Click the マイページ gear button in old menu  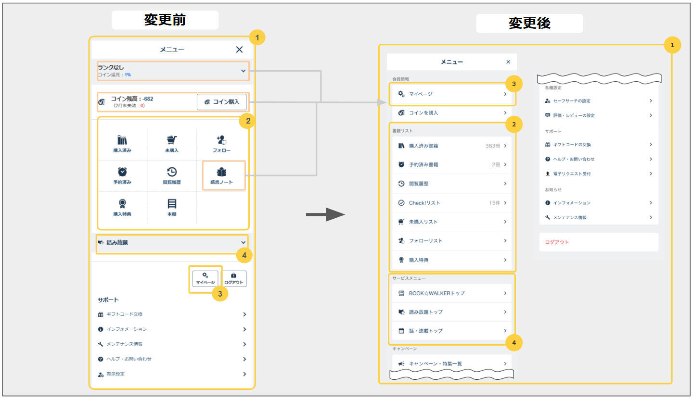(205, 278)
